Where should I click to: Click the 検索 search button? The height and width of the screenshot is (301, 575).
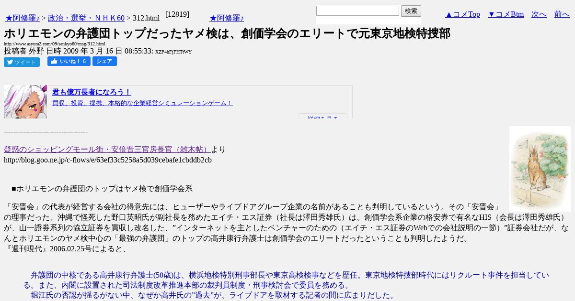(x=411, y=11)
